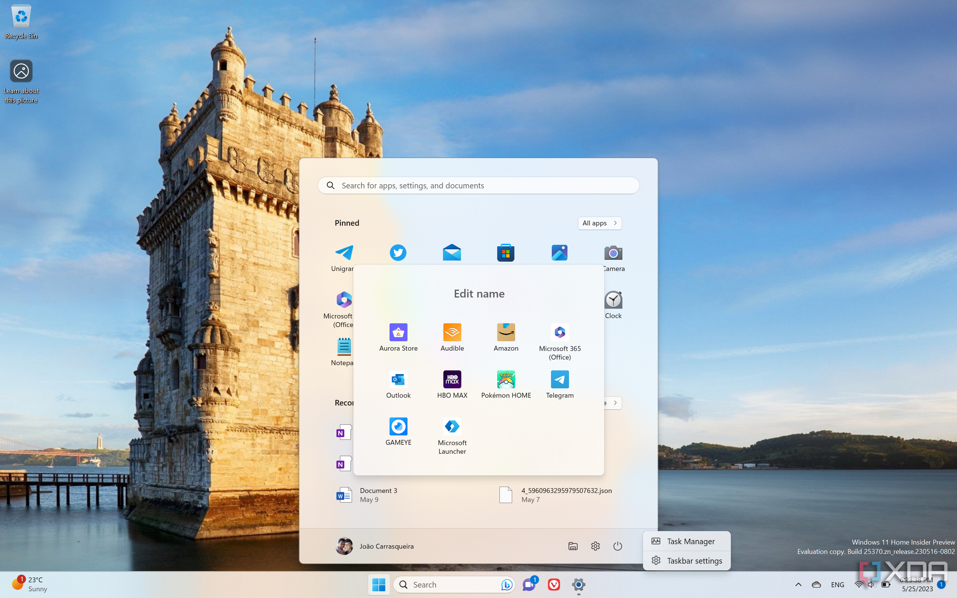Click the Settings app taskbar icon
Screen dimensions: 957x598
click(x=578, y=584)
